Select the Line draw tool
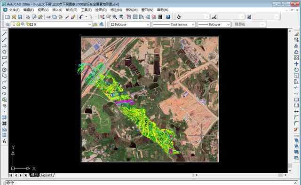 point(4,34)
